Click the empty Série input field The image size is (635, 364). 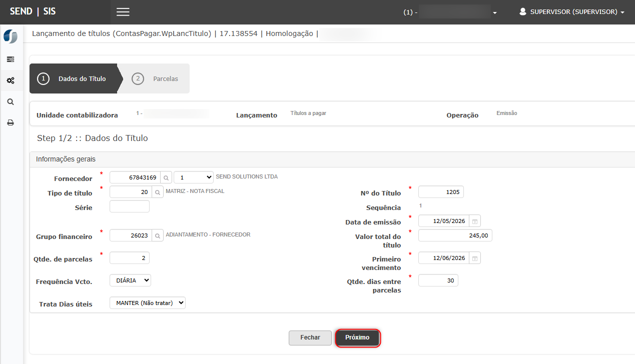pos(130,206)
